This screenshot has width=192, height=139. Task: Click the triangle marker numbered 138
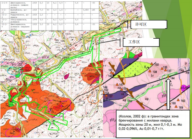pyautogui.click(x=150, y=71)
